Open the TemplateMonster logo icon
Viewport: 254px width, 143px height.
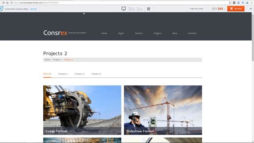coord(2,9)
